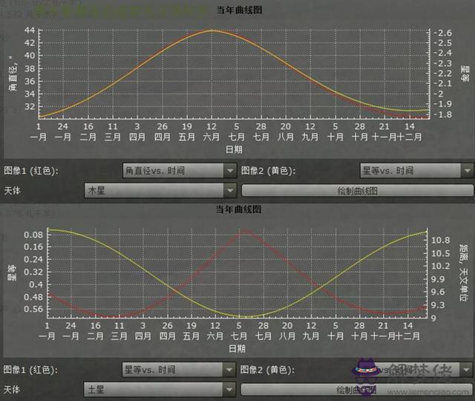
Task: Click the top graph title 当年曲线图
Action: (x=237, y=9)
